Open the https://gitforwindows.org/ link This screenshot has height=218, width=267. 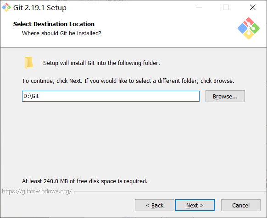37,191
